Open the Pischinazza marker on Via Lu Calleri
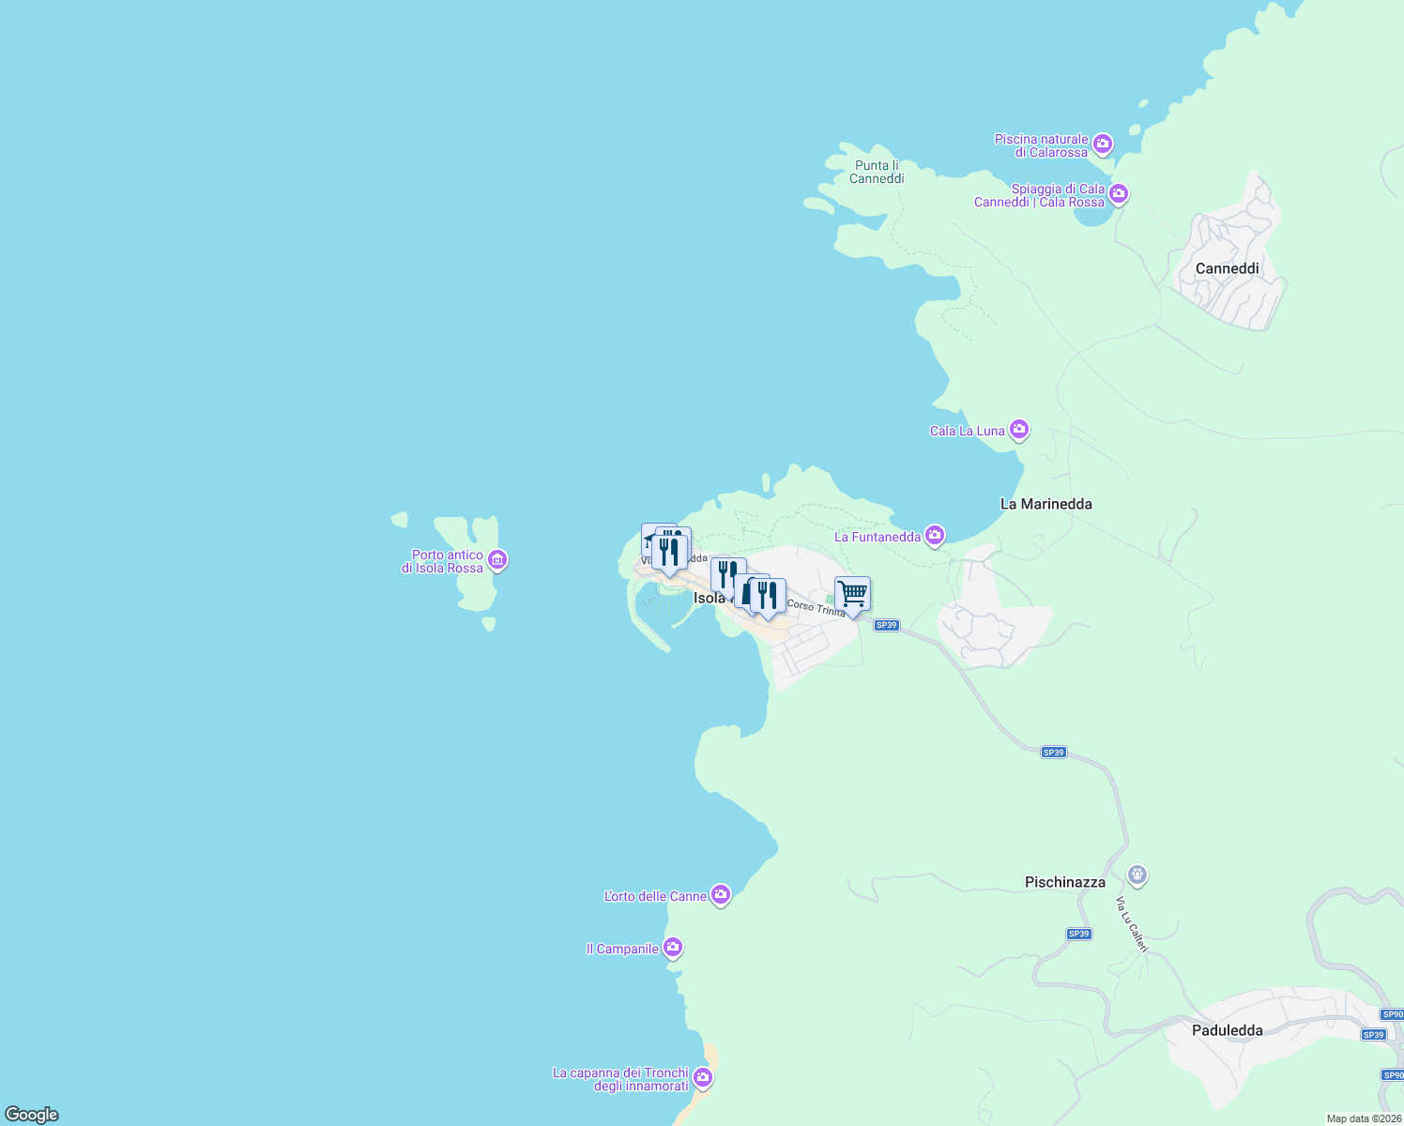This screenshot has width=1404, height=1126. [x=1137, y=874]
